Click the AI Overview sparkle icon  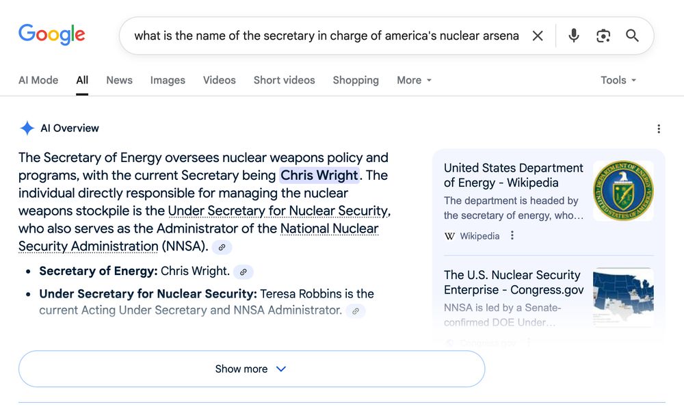pos(27,128)
